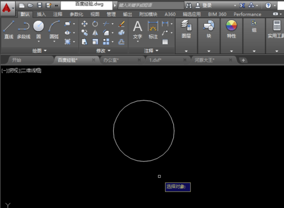Activate the Scale tool
The width and height of the screenshot is (284, 208).
(x=95, y=42)
